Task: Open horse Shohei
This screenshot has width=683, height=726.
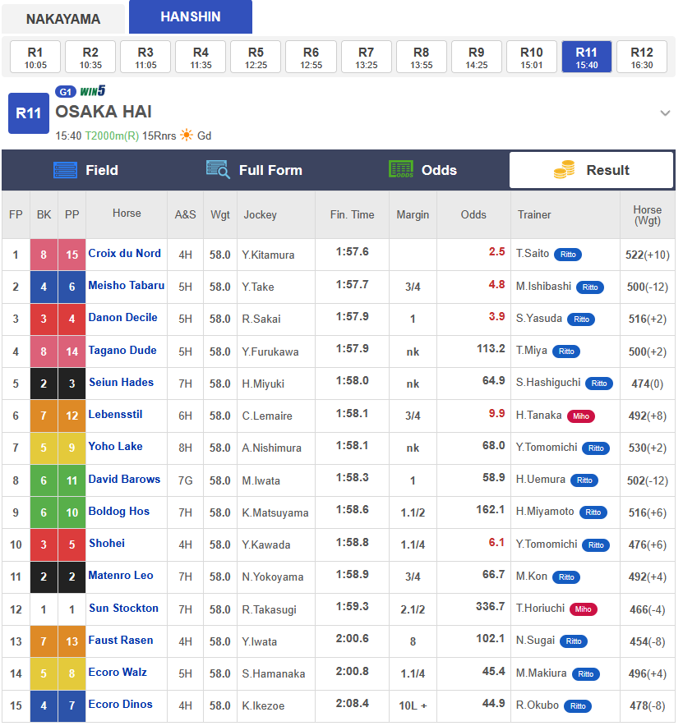Action: pyautogui.click(x=107, y=543)
